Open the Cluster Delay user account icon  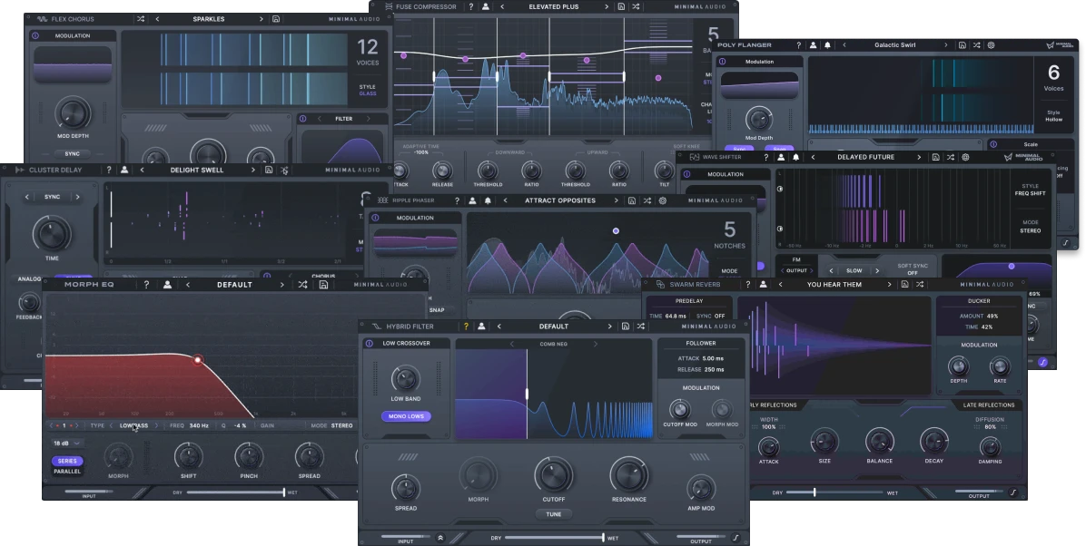click(x=124, y=170)
